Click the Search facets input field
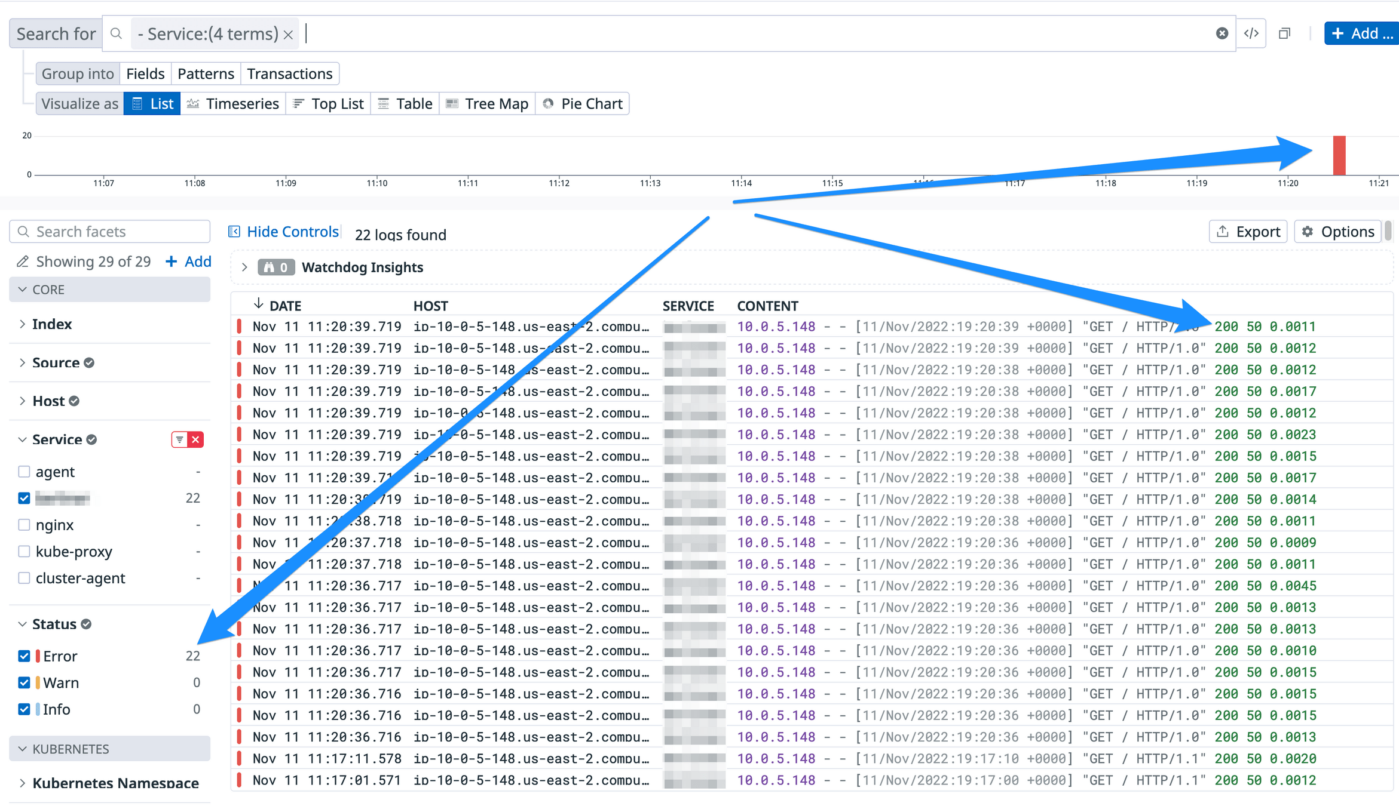 [110, 232]
